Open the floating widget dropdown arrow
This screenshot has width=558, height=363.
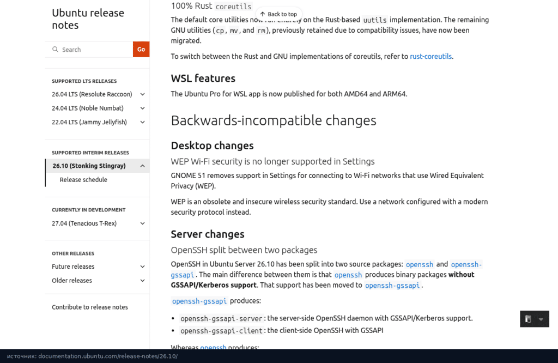click(x=541, y=319)
